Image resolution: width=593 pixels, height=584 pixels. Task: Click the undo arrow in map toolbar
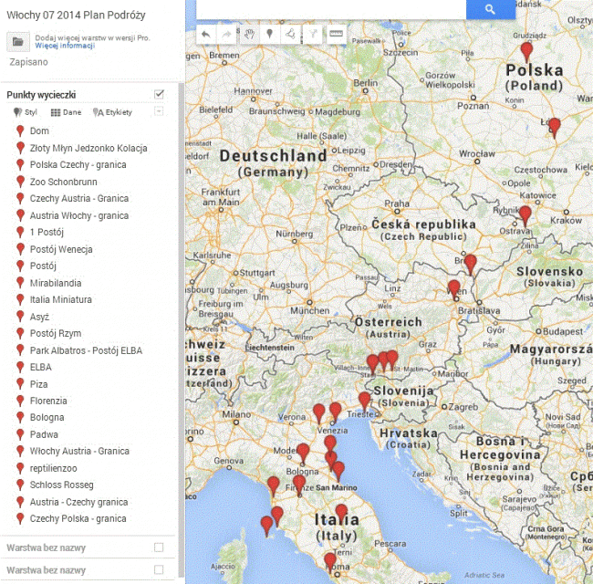pyautogui.click(x=206, y=35)
